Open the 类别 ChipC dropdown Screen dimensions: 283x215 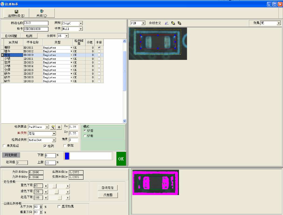[x=81, y=23]
